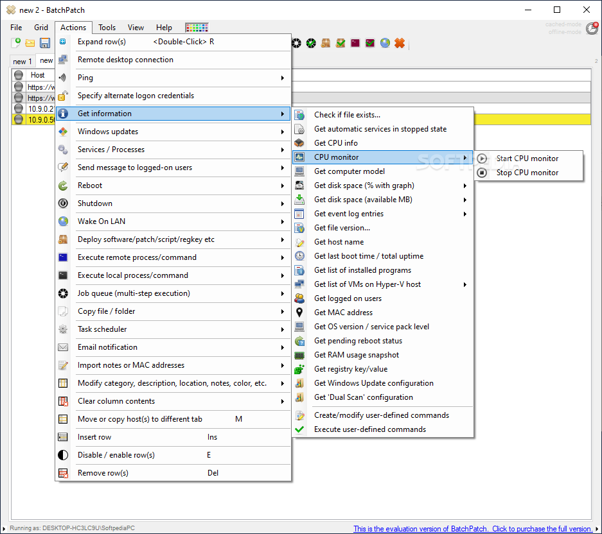The image size is (602, 534).
Task: Select the 10.9.0.5 highlighted row cell
Action: click(40, 119)
